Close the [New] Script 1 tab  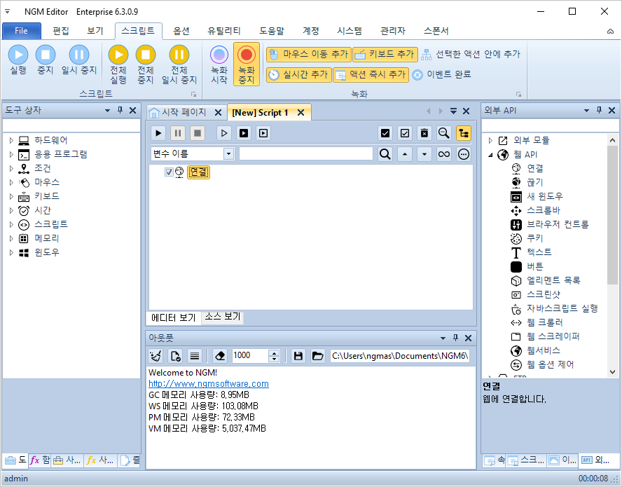[301, 113]
